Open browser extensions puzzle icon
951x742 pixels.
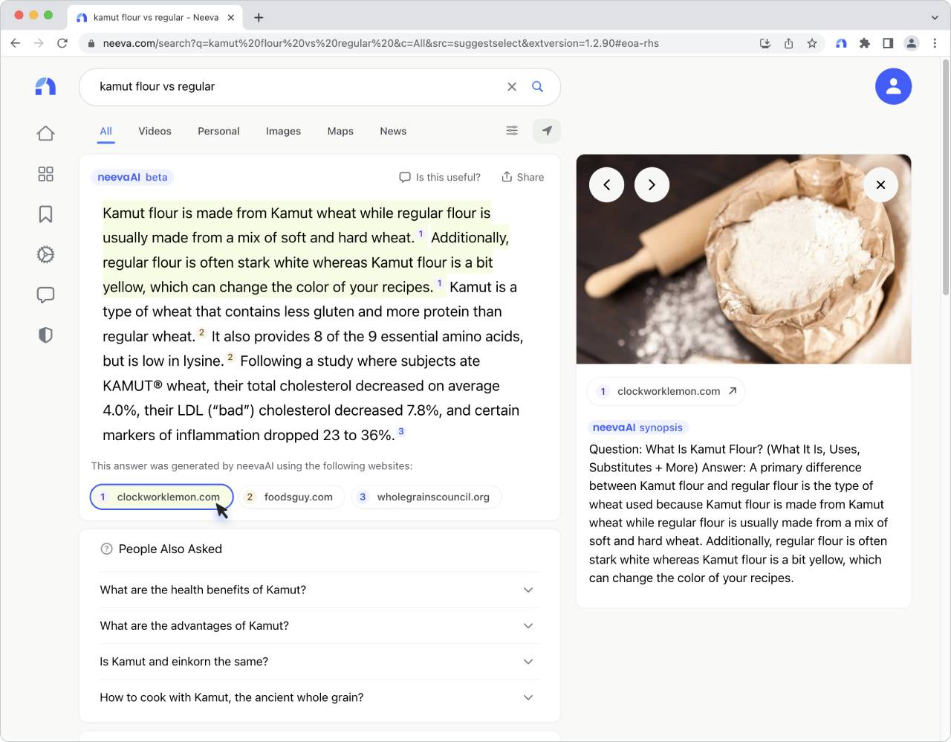(x=864, y=43)
